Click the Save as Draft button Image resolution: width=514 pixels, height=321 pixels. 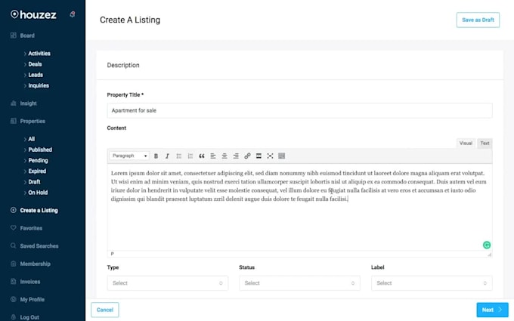point(478,20)
